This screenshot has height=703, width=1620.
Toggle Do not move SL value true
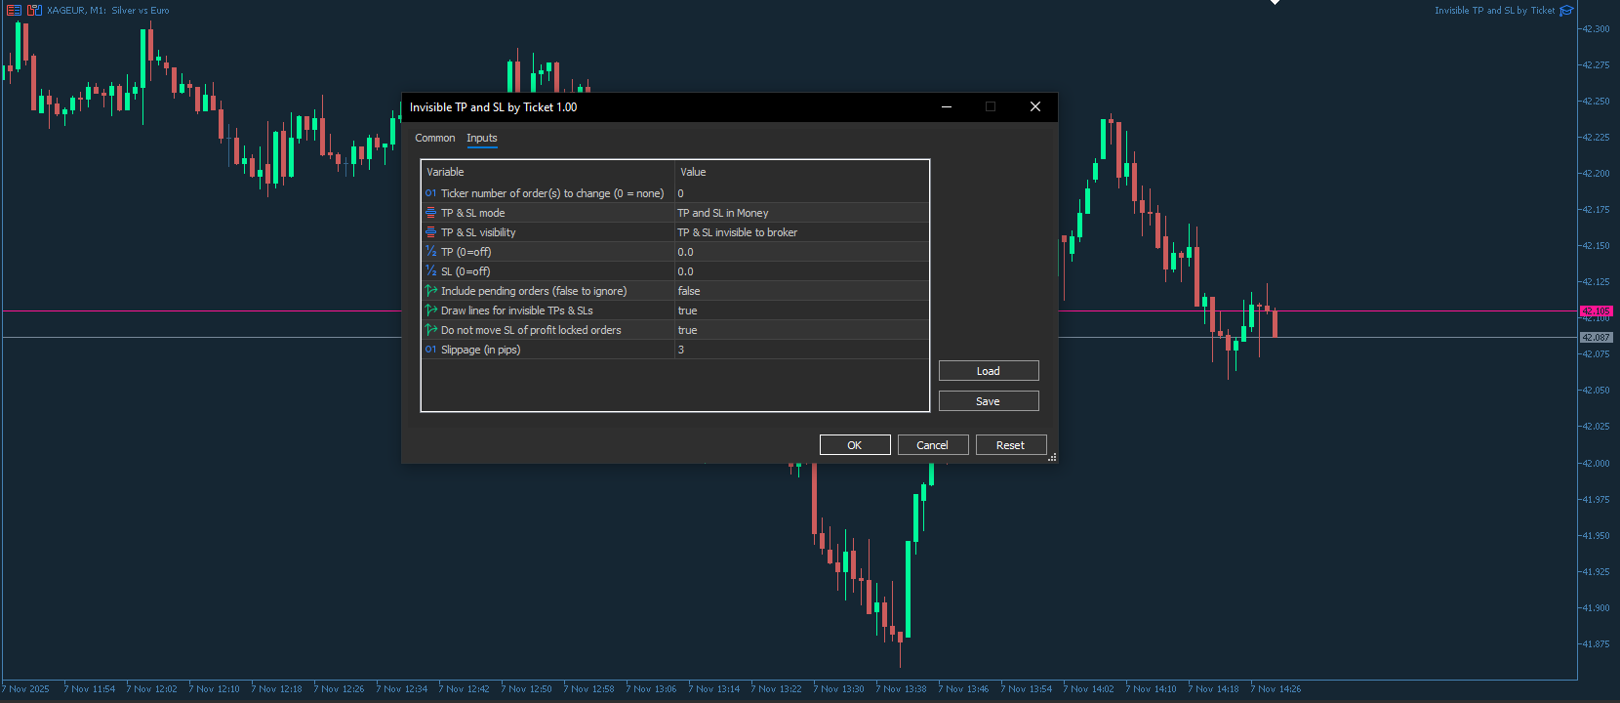[800, 330]
